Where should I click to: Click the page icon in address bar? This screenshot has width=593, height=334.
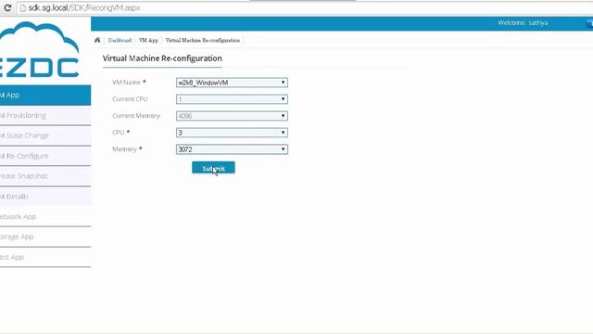(22, 8)
